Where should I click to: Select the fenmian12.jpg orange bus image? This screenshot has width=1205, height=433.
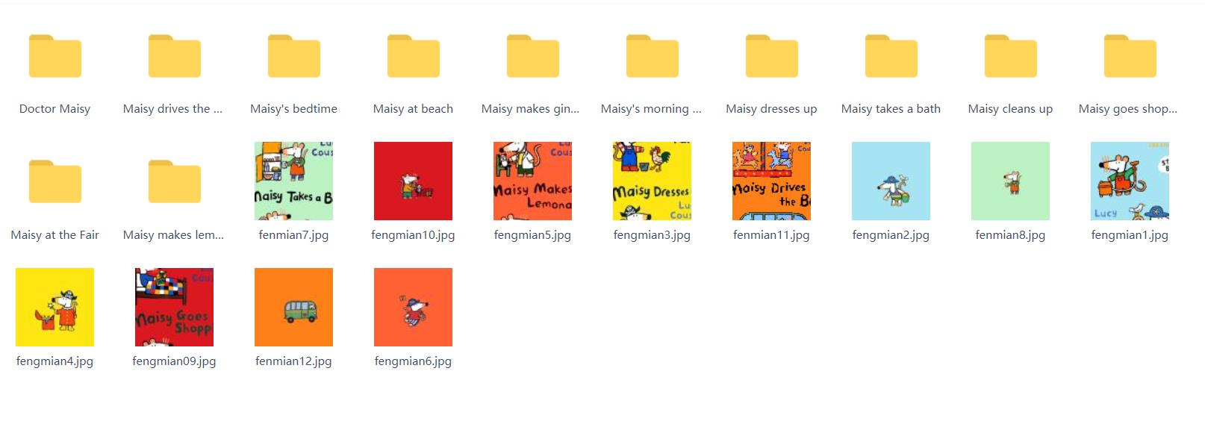(293, 307)
